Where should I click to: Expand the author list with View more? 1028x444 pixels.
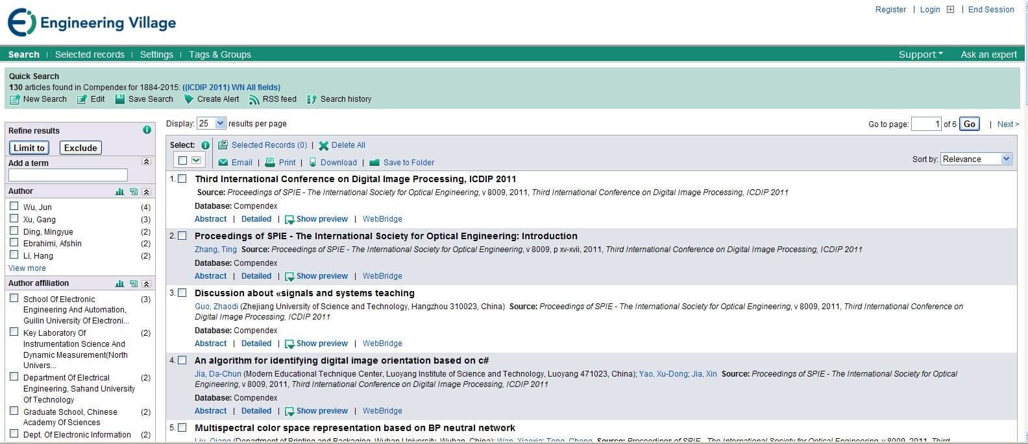tap(27, 268)
